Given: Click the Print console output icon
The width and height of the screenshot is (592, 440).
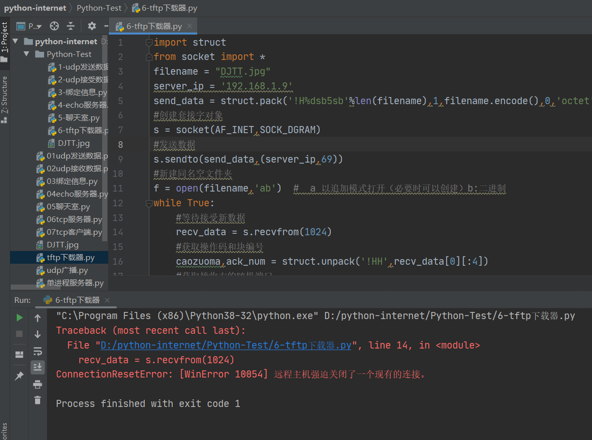Looking at the screenshot, I should pyautogui.click(x=38, y=384).
